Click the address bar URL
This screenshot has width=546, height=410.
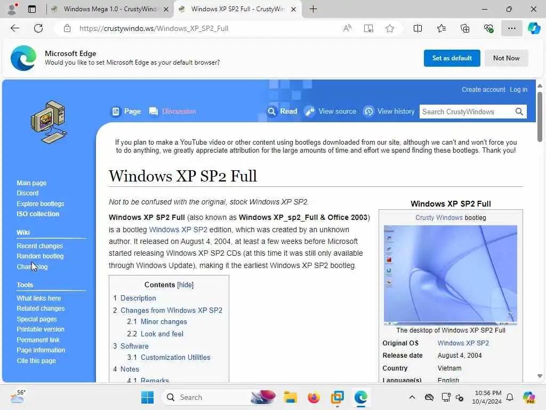[x=154, y=29]
